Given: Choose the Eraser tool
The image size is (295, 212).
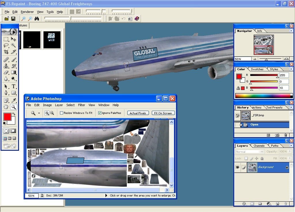Looking at the screenshot, I should [6, 72].
